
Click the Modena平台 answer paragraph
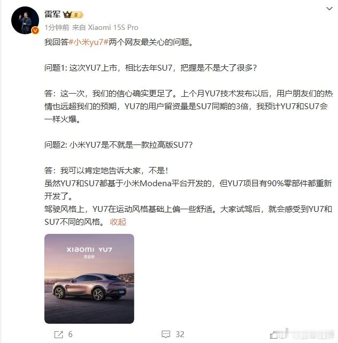[x=188, y=189]
